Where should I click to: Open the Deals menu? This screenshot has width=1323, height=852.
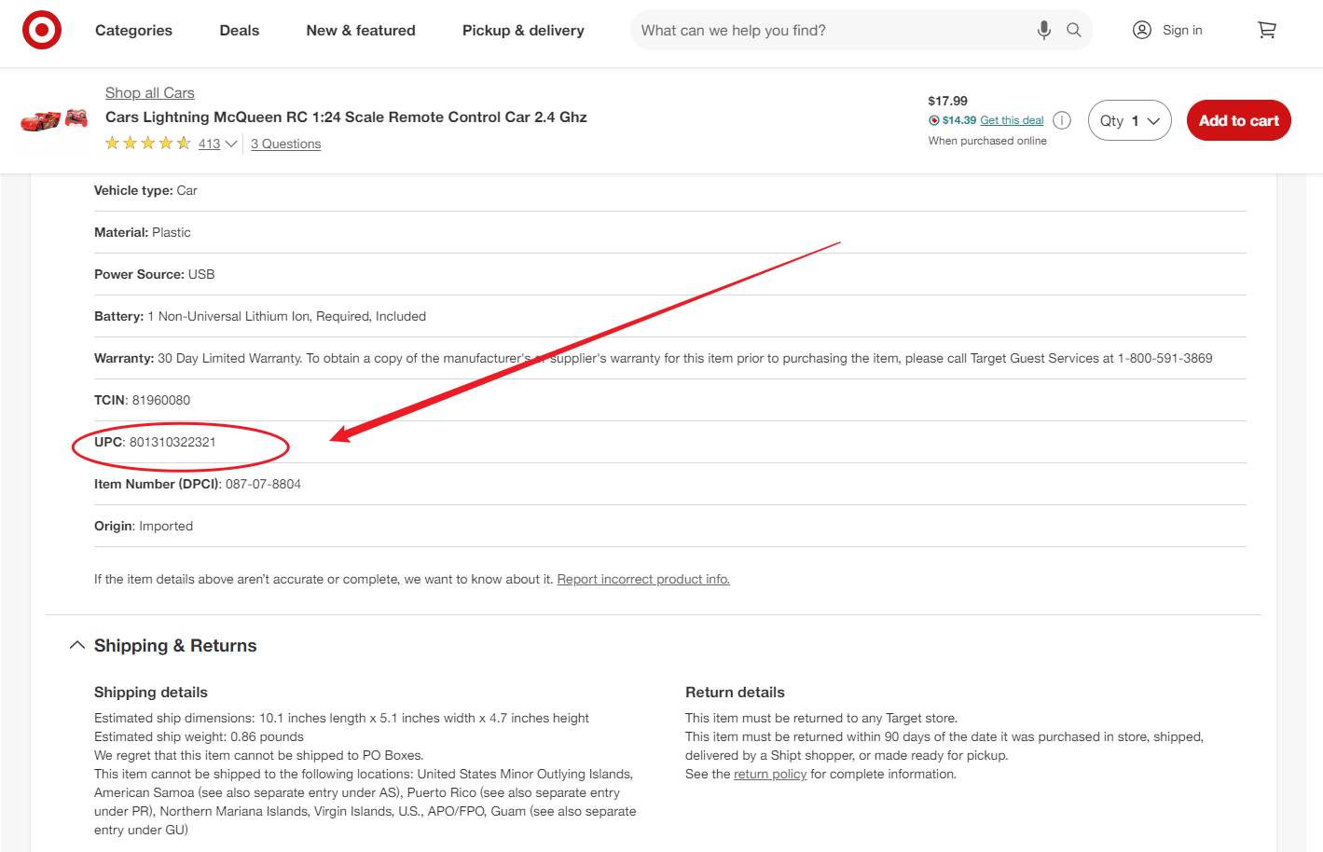tap(240, 30)
